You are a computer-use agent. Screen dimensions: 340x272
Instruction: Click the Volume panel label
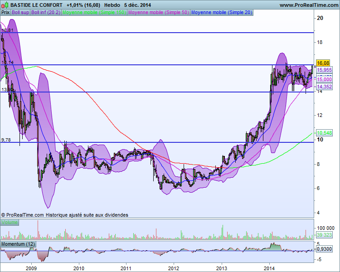pyautogui.click(x=10, y=222)
